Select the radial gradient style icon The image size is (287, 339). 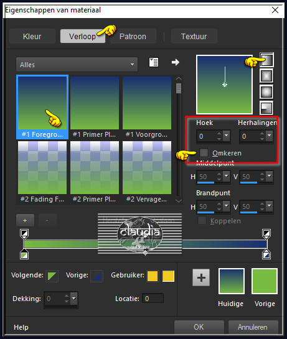pos(266,108)
